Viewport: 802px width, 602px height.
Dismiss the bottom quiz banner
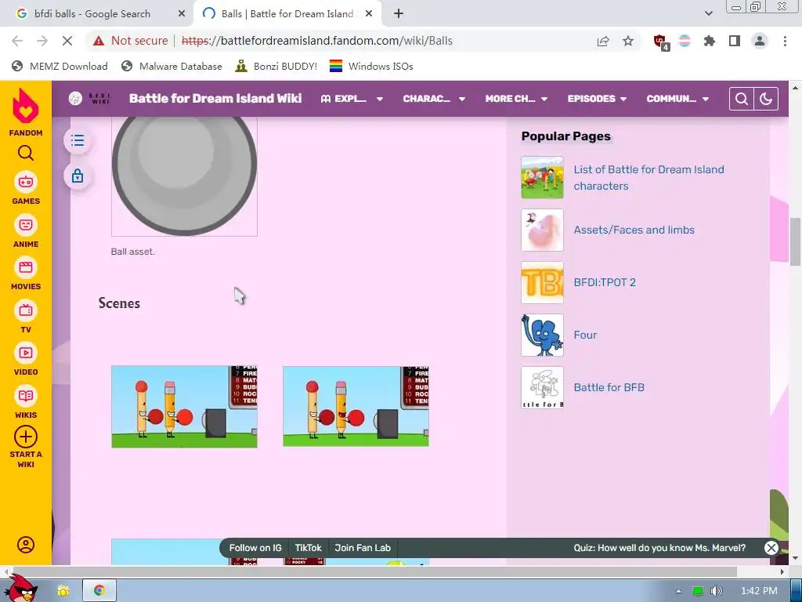[x=771, y=548]
